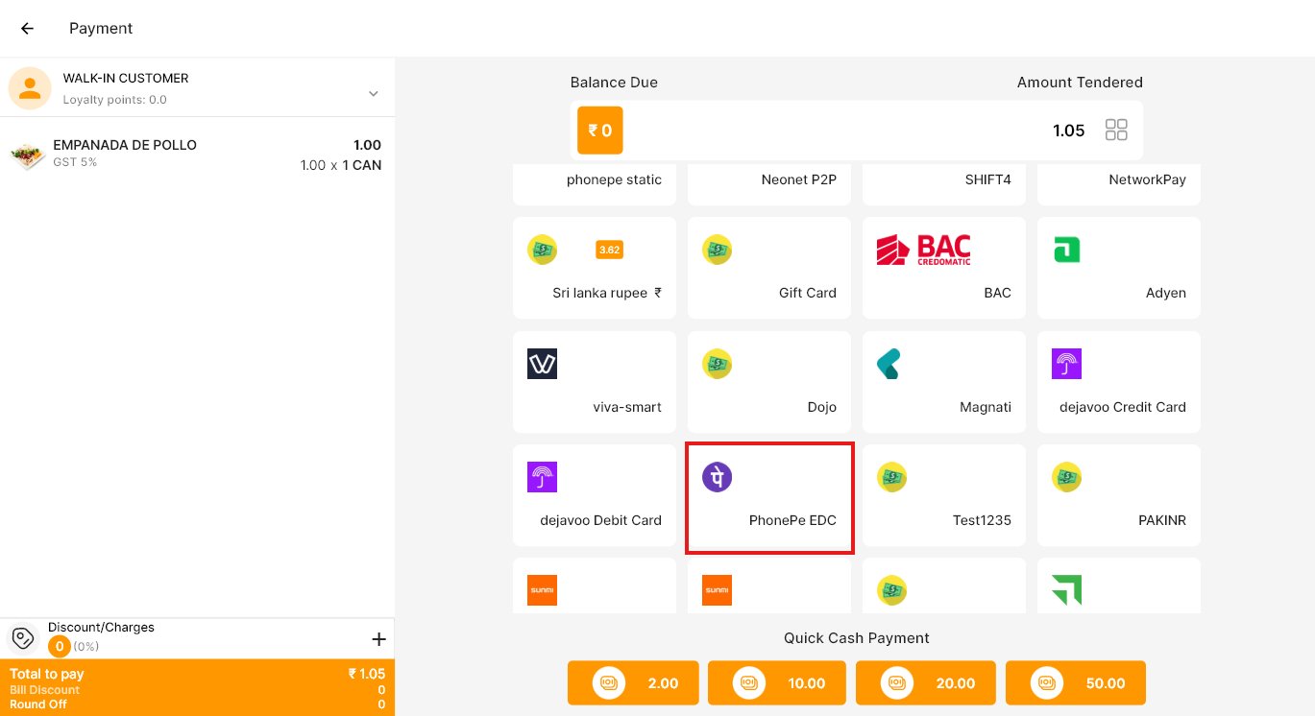Click the Amount Tendered field showing 1.05
This screenshot has width=1315, height=716.
pos(857,131)
